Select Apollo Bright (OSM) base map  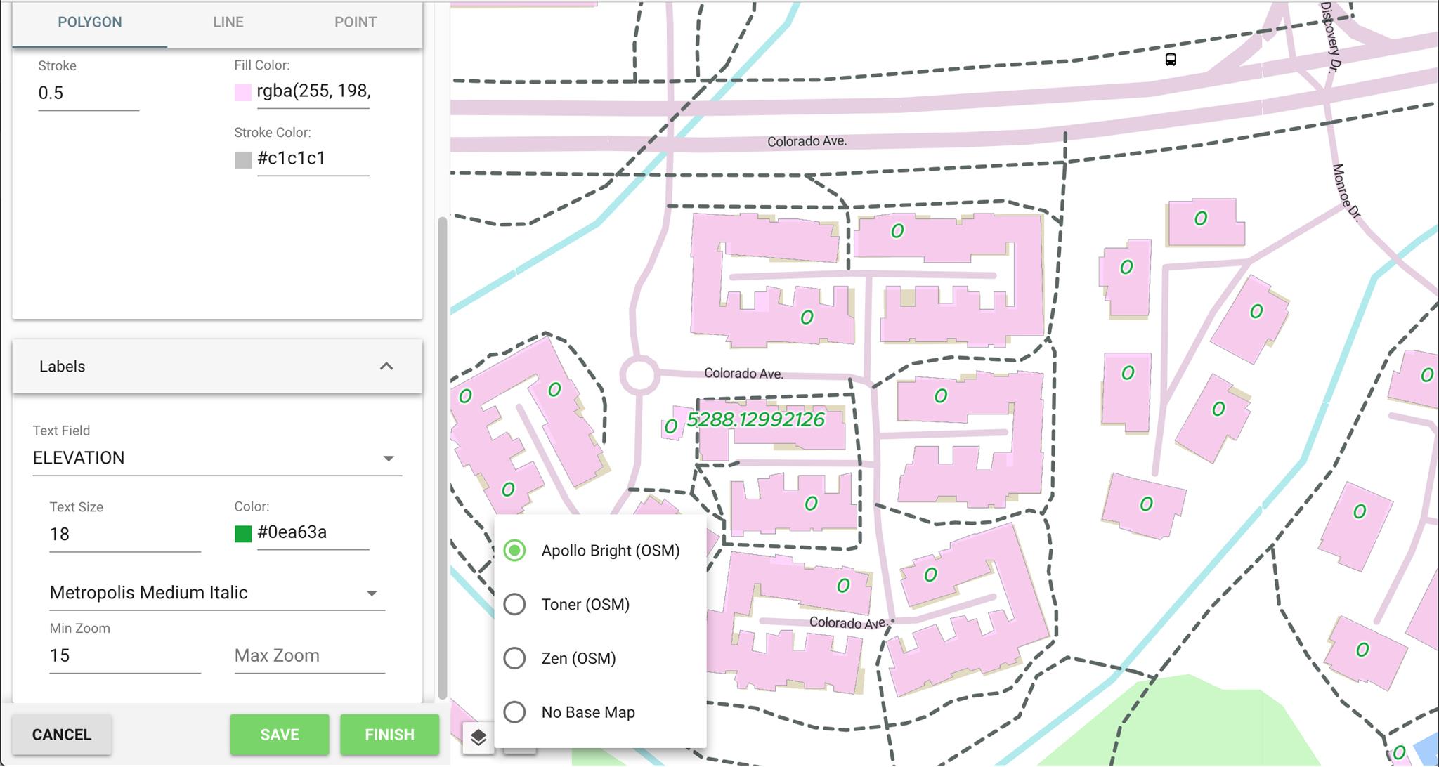coord(515,551)
